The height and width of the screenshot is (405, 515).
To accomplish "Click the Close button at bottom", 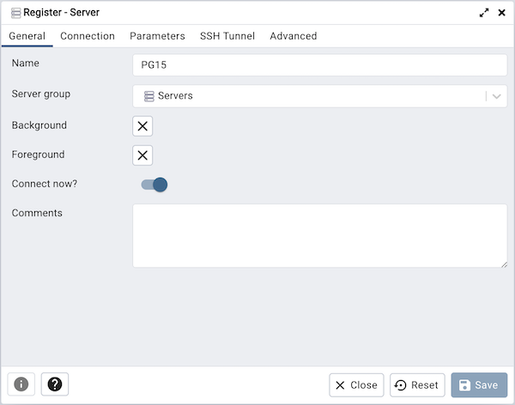I will point(356,385).
